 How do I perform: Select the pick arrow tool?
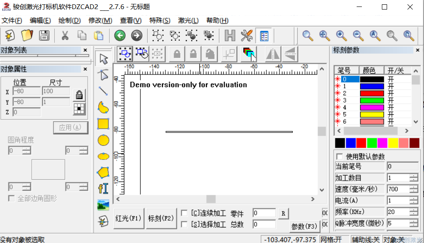pos(103,59)
